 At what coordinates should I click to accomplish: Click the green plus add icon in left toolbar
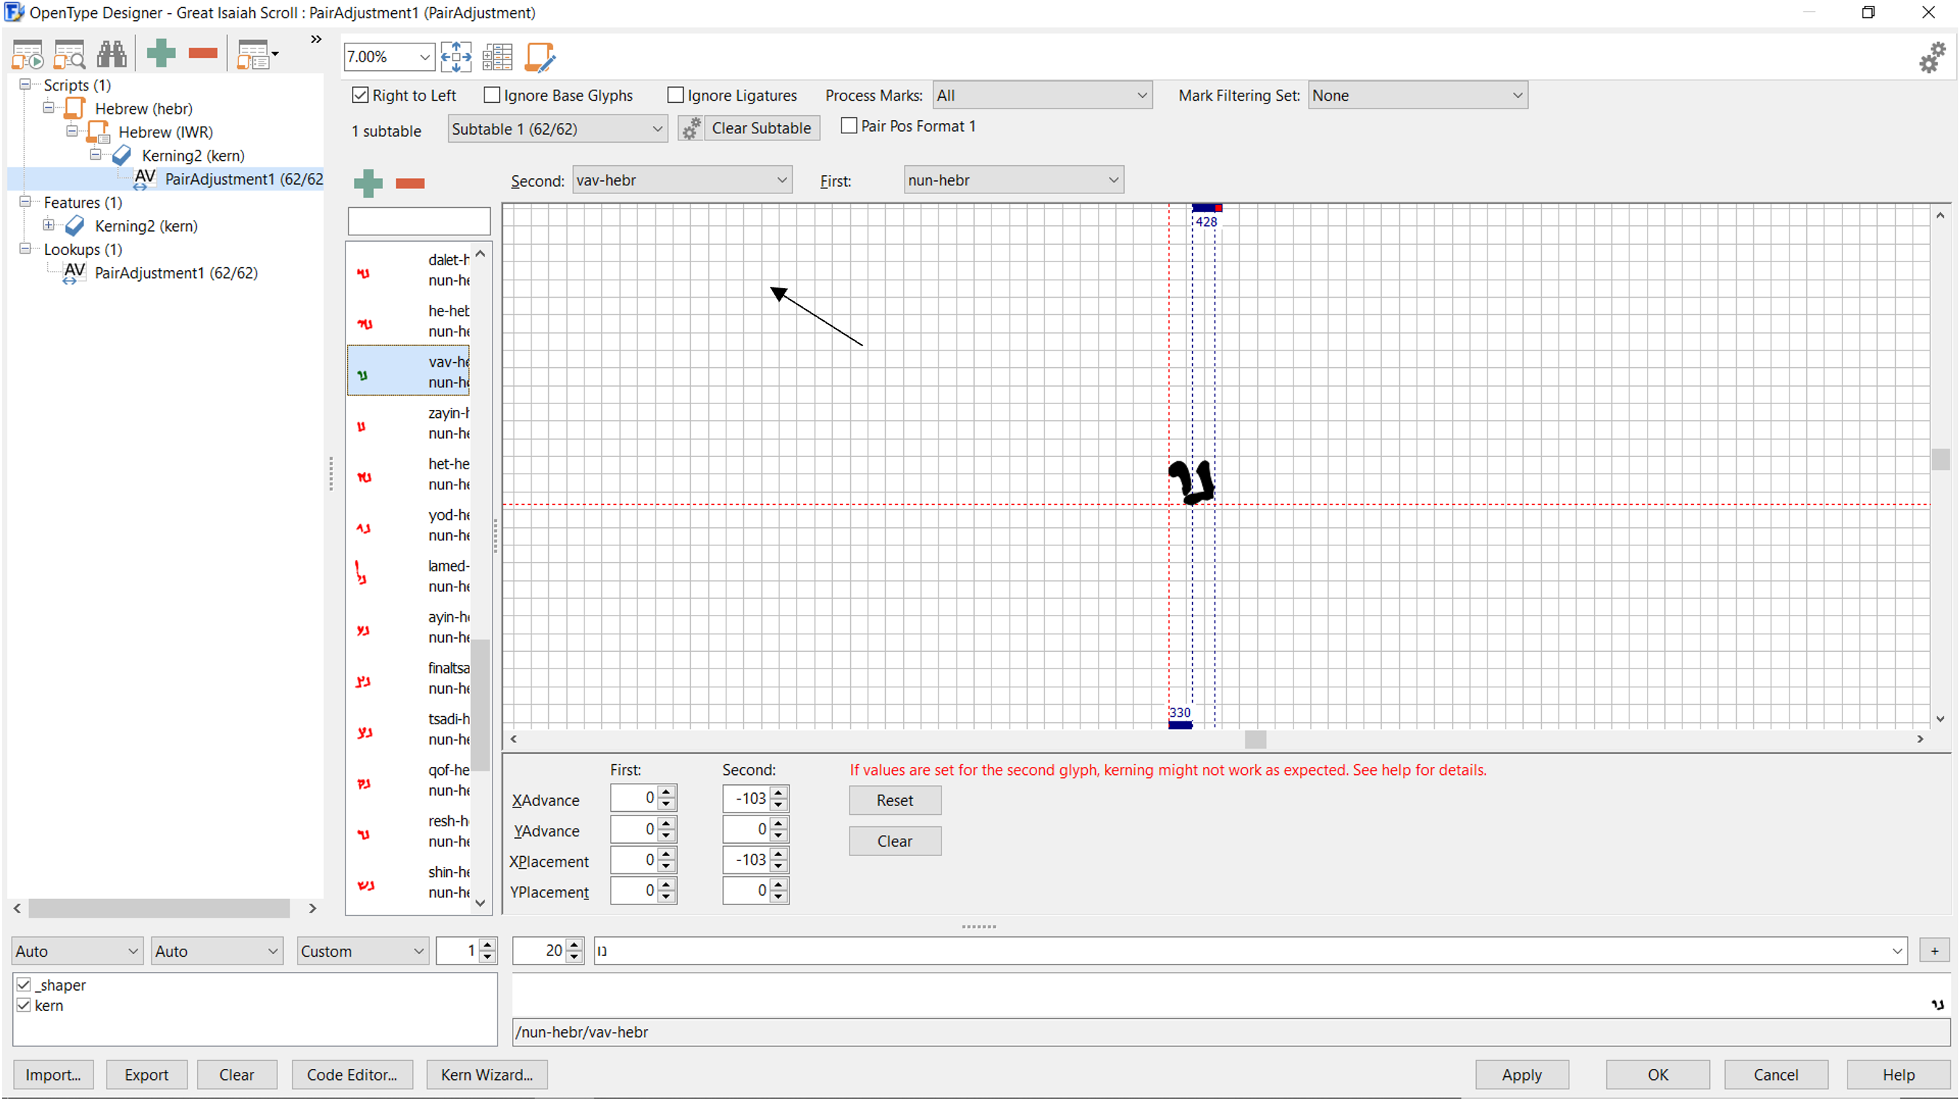click(161, 54)
